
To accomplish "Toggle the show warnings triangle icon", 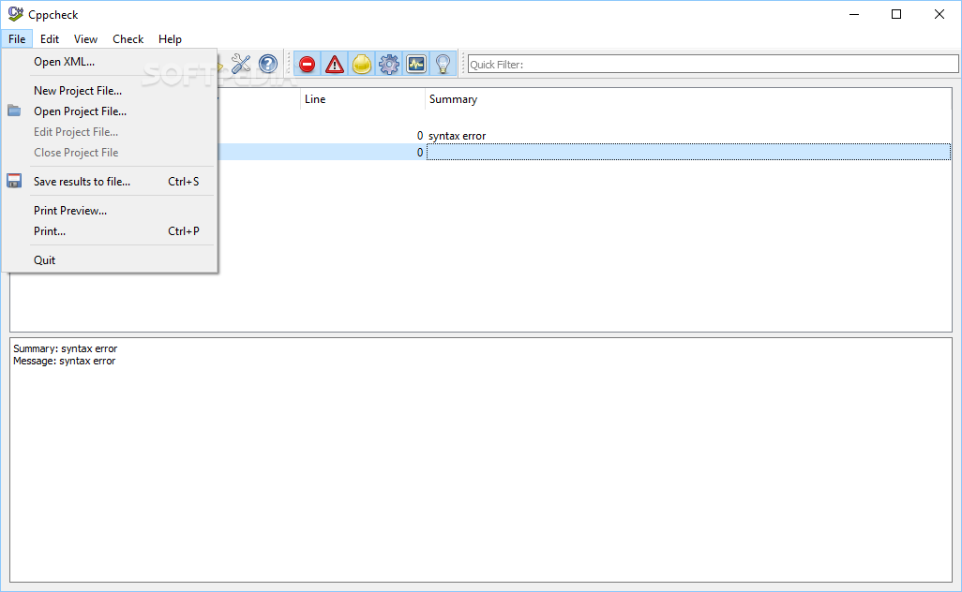I will tap(335, 64).
